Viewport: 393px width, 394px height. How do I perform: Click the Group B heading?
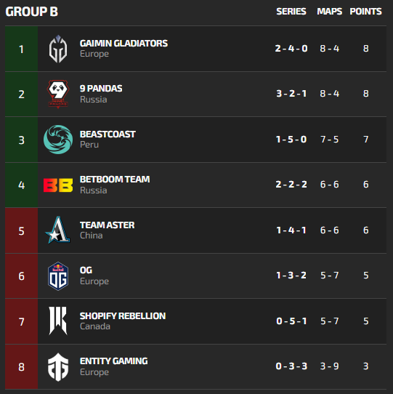32,12
